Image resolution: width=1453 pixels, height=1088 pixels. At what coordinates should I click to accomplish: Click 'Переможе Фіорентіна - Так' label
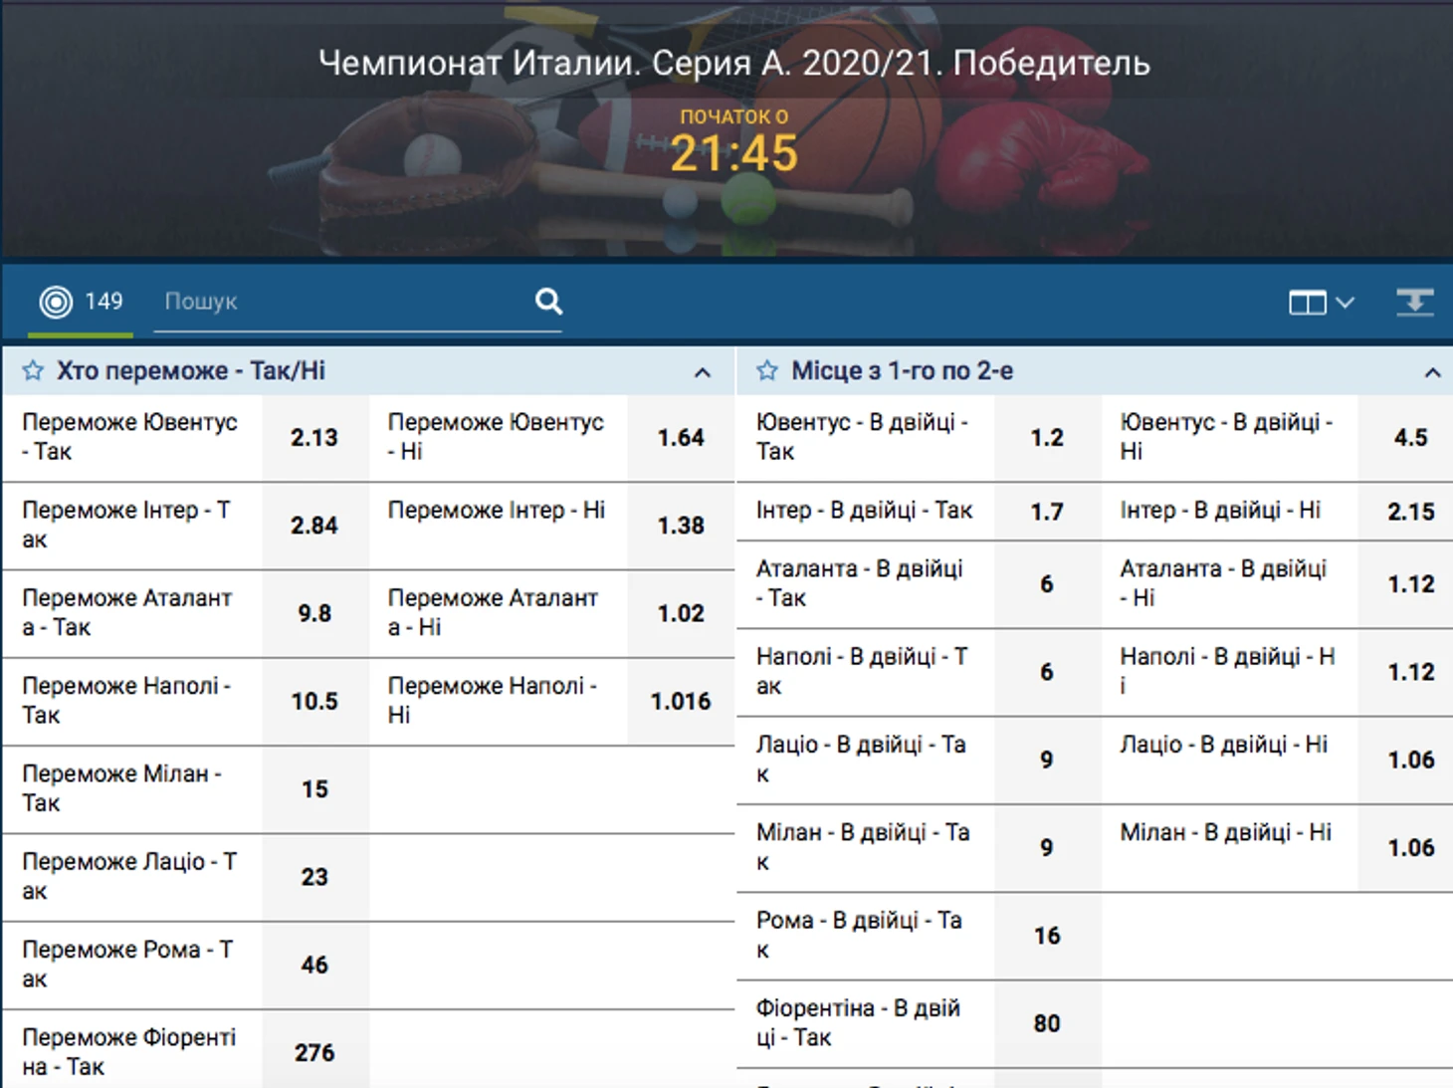(x=129, y=1051)
